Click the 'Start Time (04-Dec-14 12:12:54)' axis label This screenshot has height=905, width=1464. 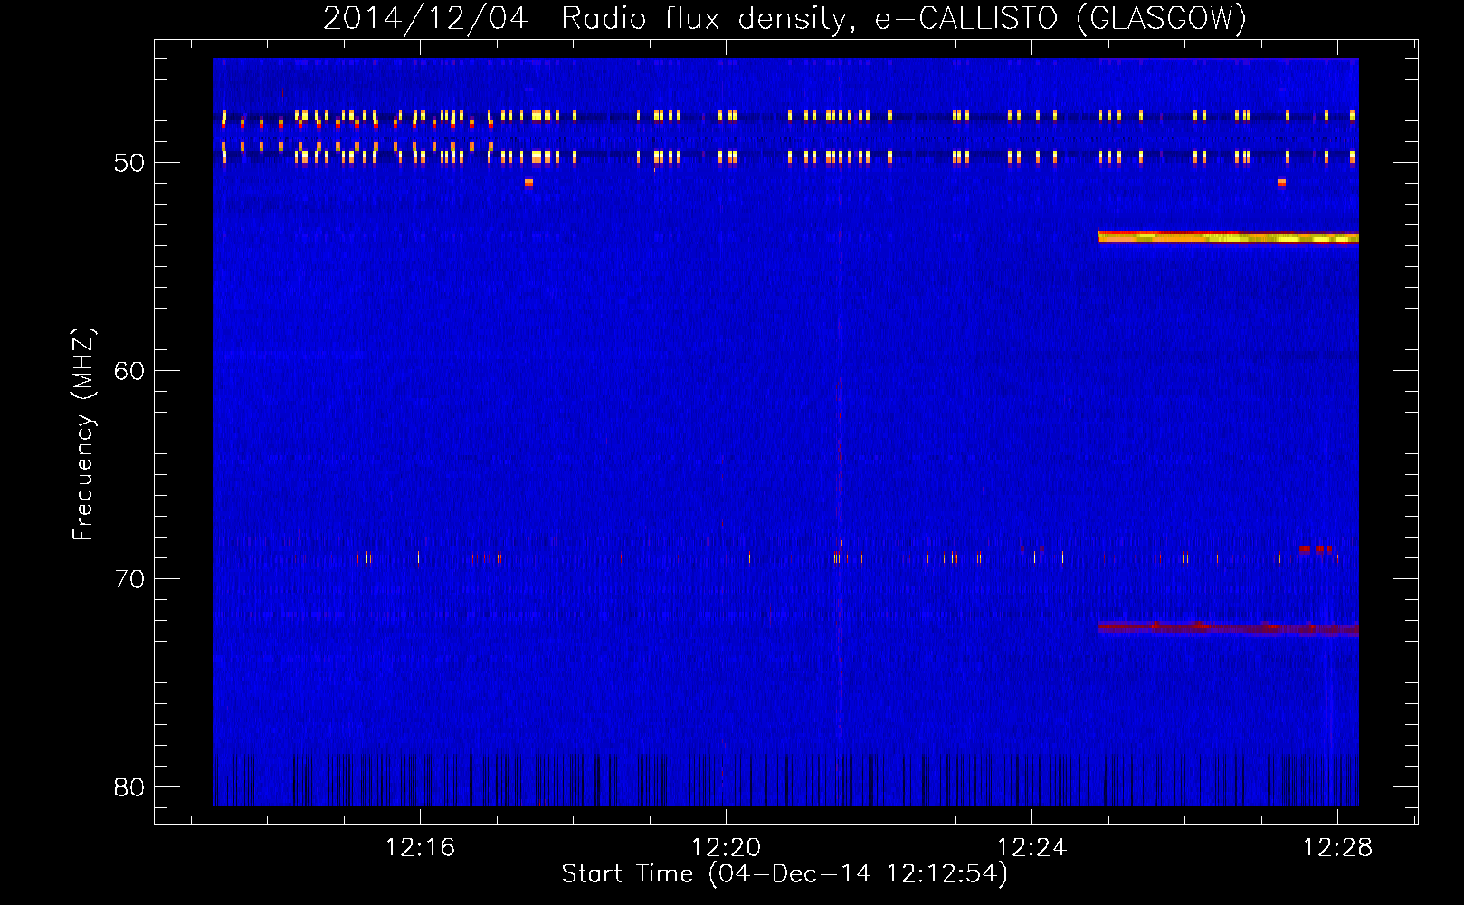[784, 873]
